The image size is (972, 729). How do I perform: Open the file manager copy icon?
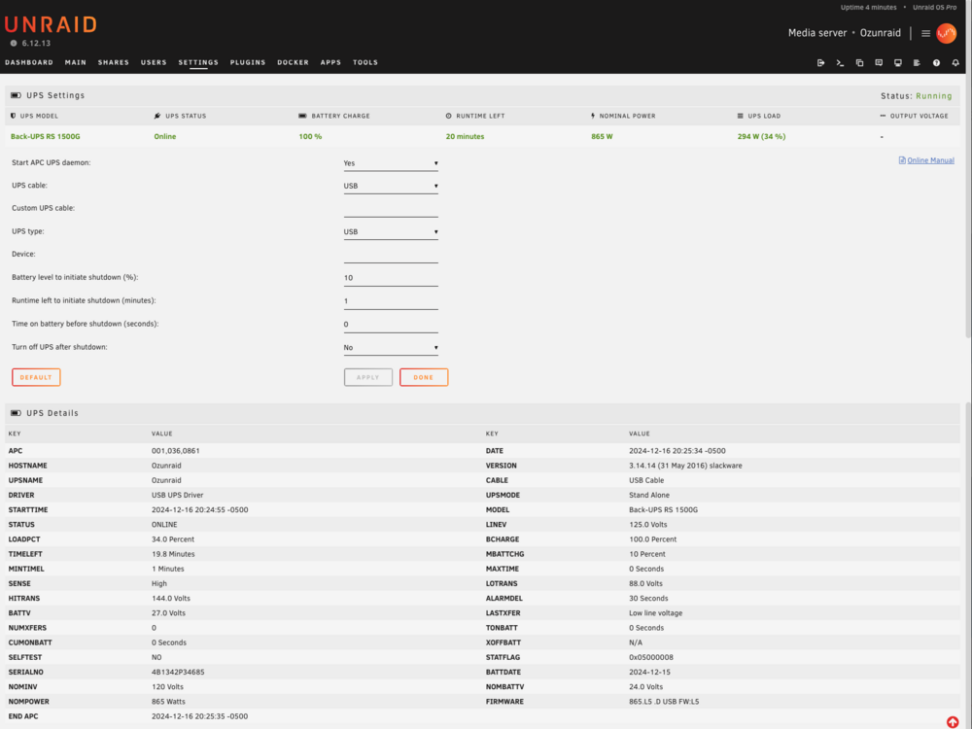[859, 62]
